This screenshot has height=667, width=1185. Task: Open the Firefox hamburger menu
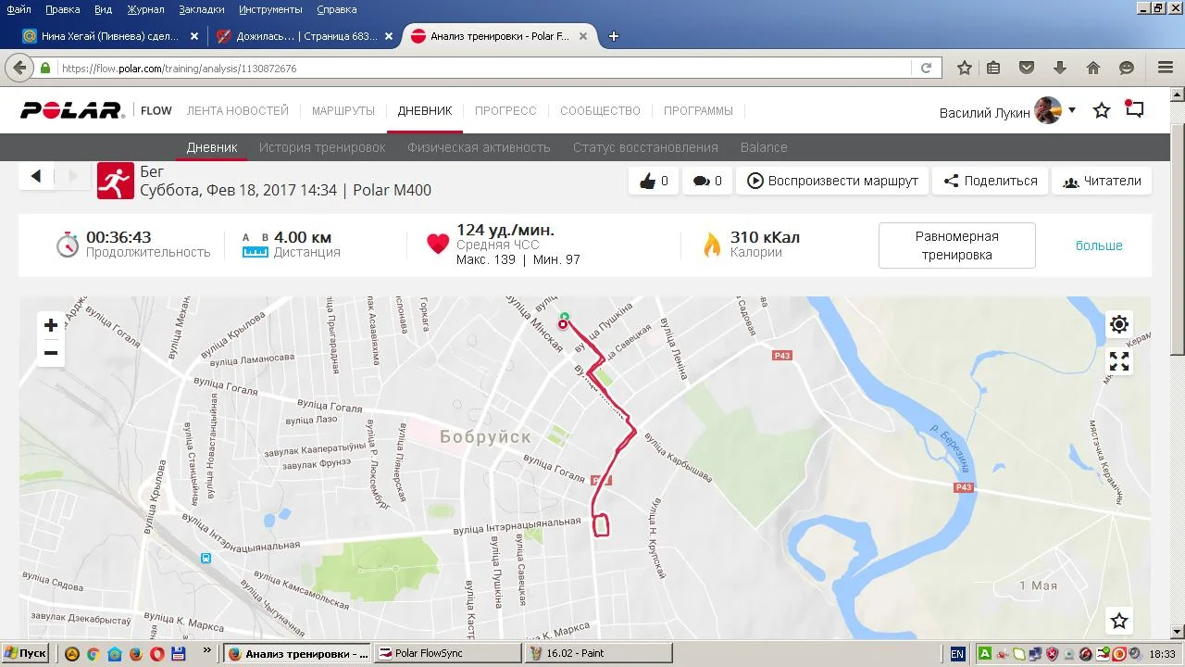click(1166, 68)
